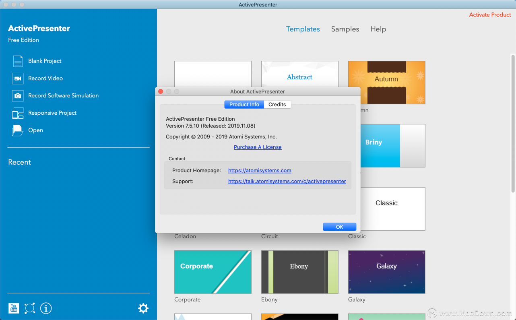Viewport: 516px width, 320px height.
Task: Open the Samples tab
Action: [x=345, y=29]
